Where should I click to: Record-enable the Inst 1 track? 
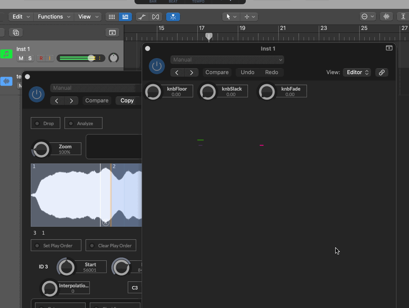[x=41, y=59]
